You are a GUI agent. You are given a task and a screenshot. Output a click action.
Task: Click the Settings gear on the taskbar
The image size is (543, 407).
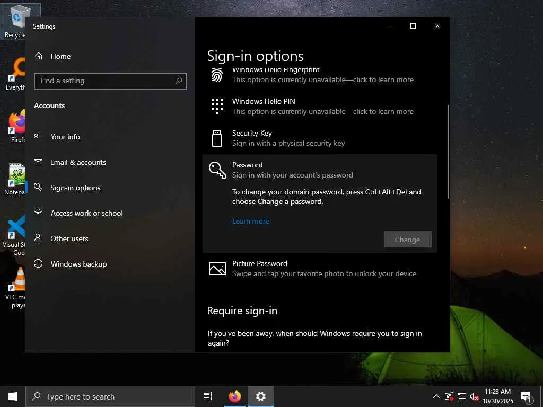click(261, 396)
